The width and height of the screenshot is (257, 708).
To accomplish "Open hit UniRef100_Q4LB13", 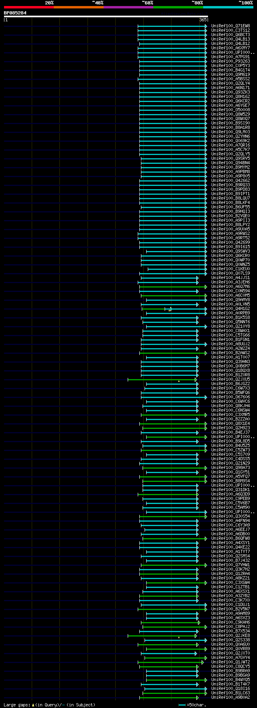I will click(230, 39).
